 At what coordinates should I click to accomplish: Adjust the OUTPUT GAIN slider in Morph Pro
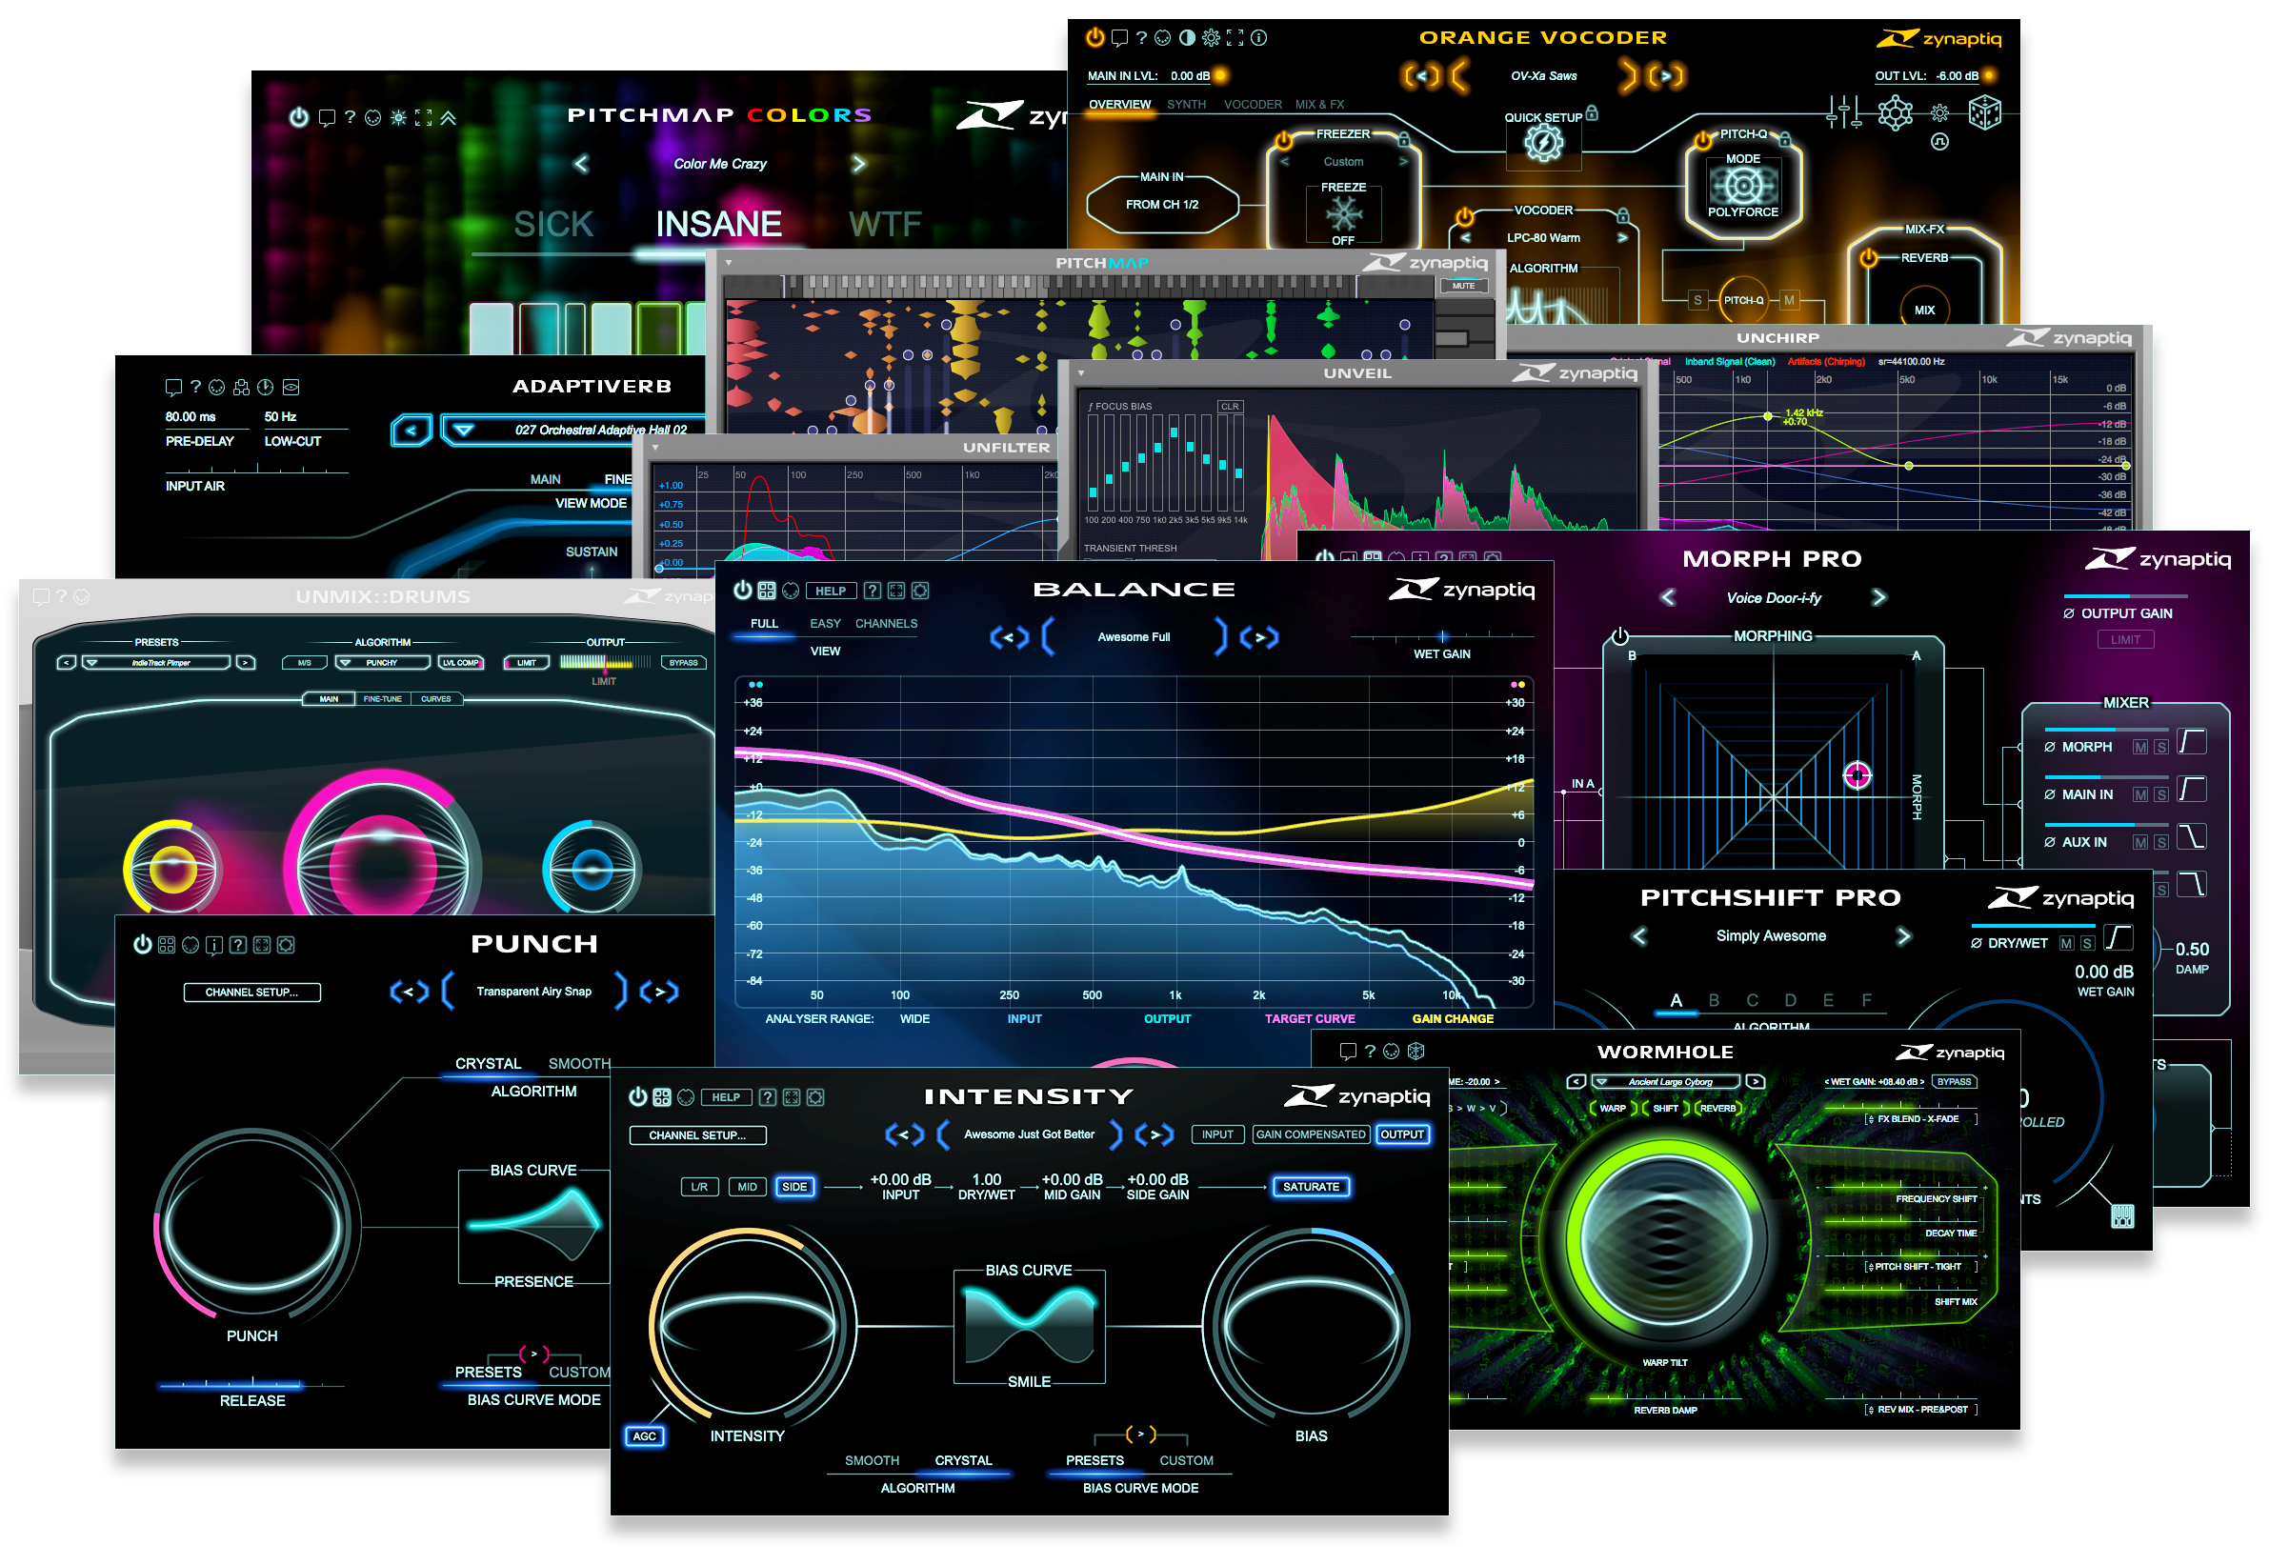pos(2127,595)
